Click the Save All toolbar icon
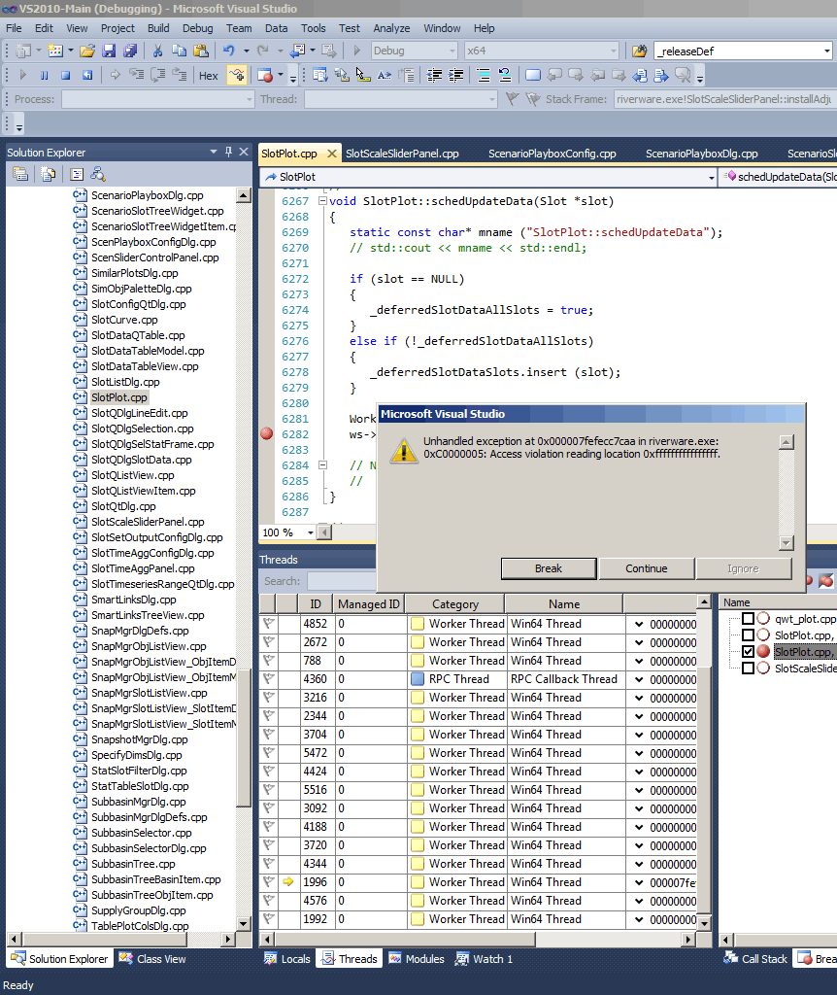The width and height of the screenshot is (837, 995). tap(131, 51)
